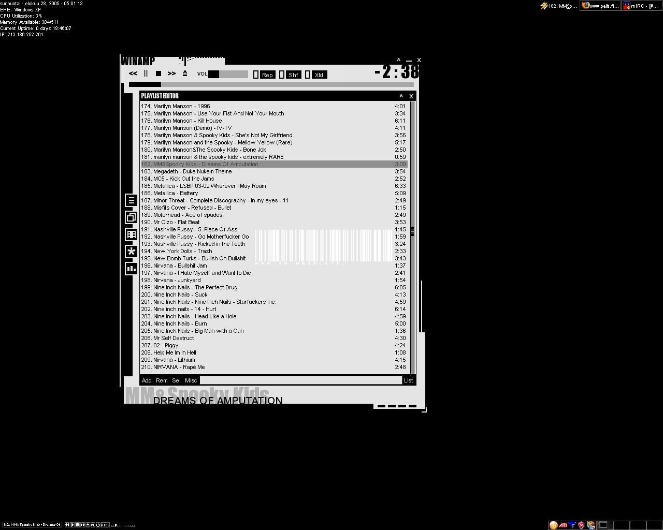Select track 180 Bone Job
This screenshot has width=663, height=530.
[274, 150]
